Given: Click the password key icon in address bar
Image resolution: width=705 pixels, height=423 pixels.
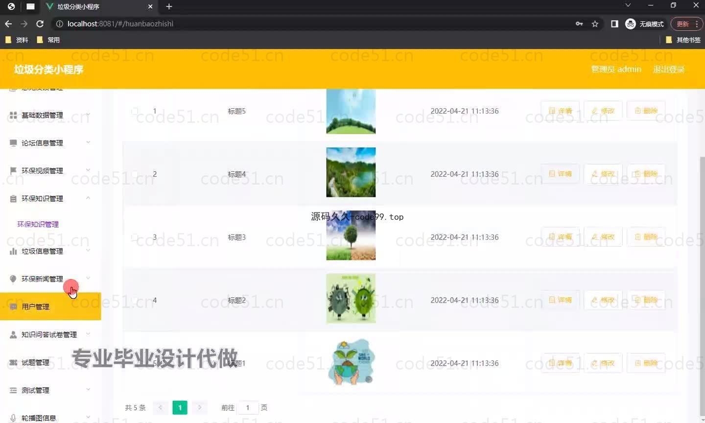Looking at the screenshot, I should [x=579, y=23].
